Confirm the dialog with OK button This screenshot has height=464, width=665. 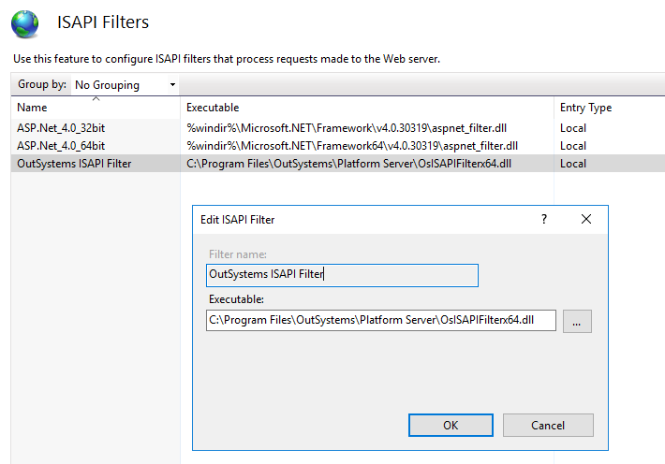pyautogui.click(x=451, y=425)
